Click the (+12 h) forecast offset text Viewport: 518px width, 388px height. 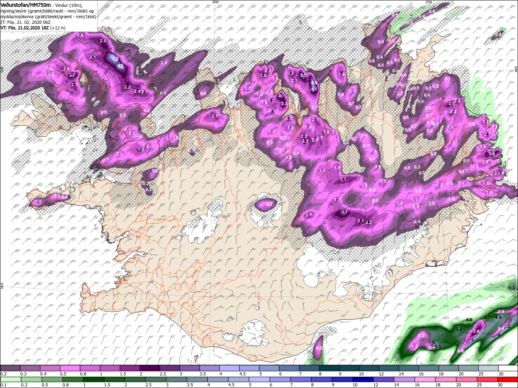click(x=59, y=28)
